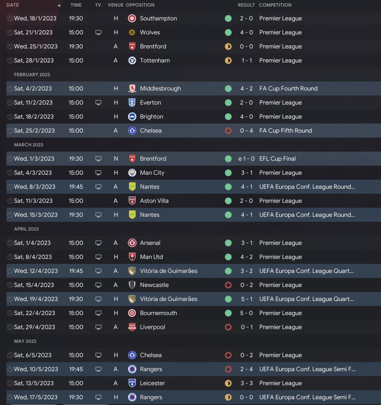Open the 3 - 1 result against Arsenal
The image size is (381, 405).
tap(246, 243)
